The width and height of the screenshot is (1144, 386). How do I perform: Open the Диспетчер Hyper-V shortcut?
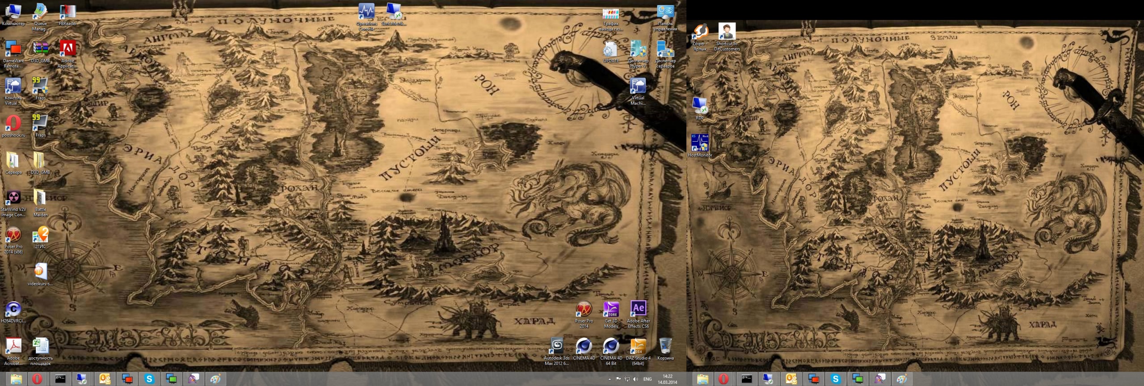[x=638, y=55]
